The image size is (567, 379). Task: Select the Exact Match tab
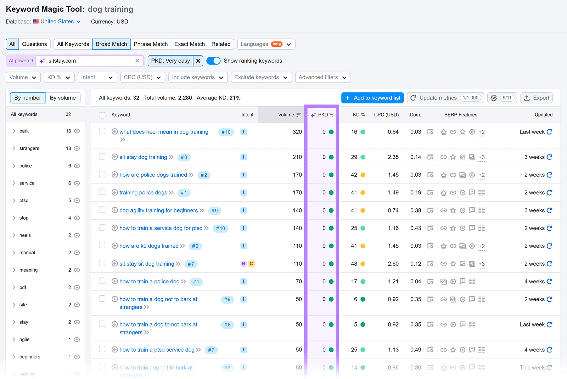[x=189, y=44]
